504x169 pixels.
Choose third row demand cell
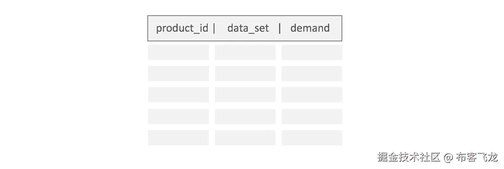312,95
